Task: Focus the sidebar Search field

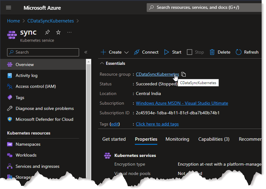Action: [43, 52]
